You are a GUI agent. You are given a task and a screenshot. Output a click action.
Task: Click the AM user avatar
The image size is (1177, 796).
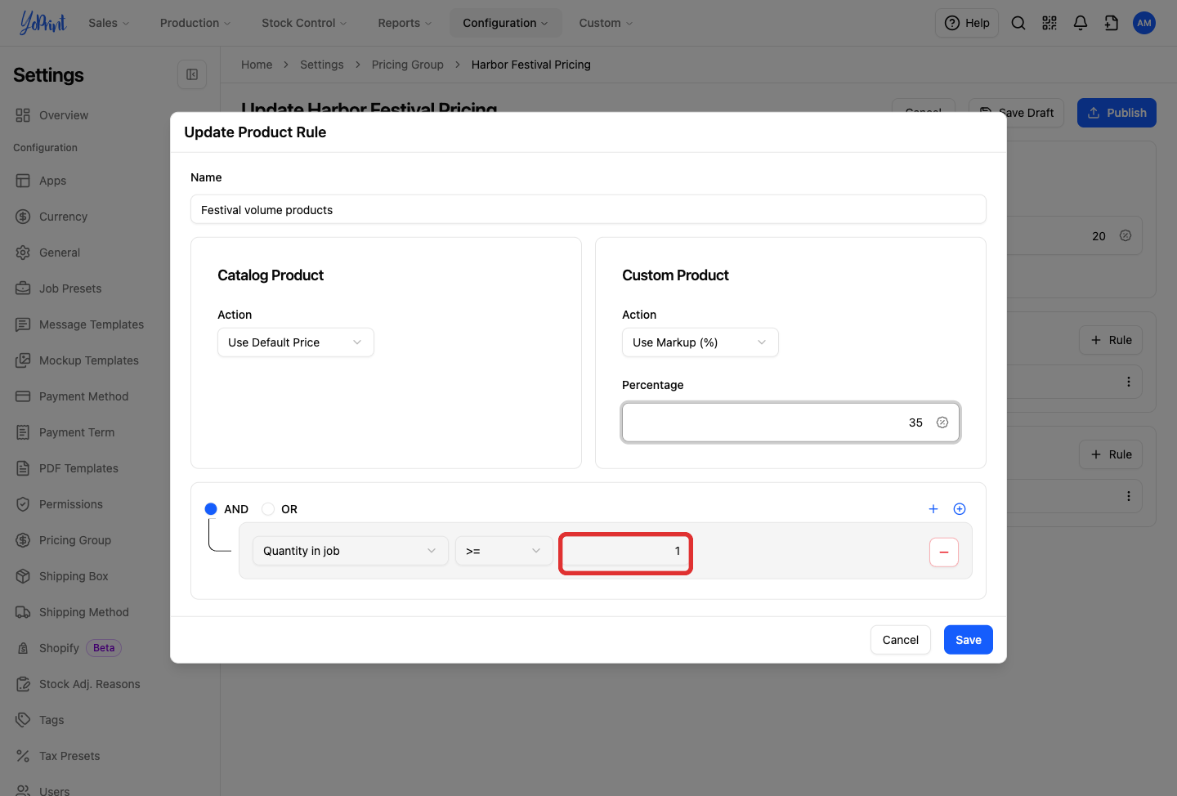(x=1144, y=23)
